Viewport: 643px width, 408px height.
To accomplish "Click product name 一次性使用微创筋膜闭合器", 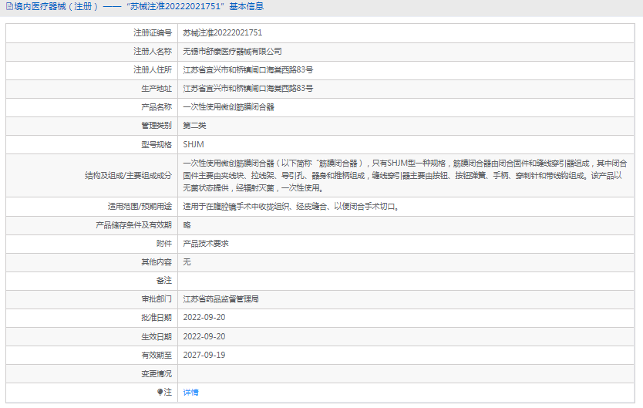I will click(228, 107).
